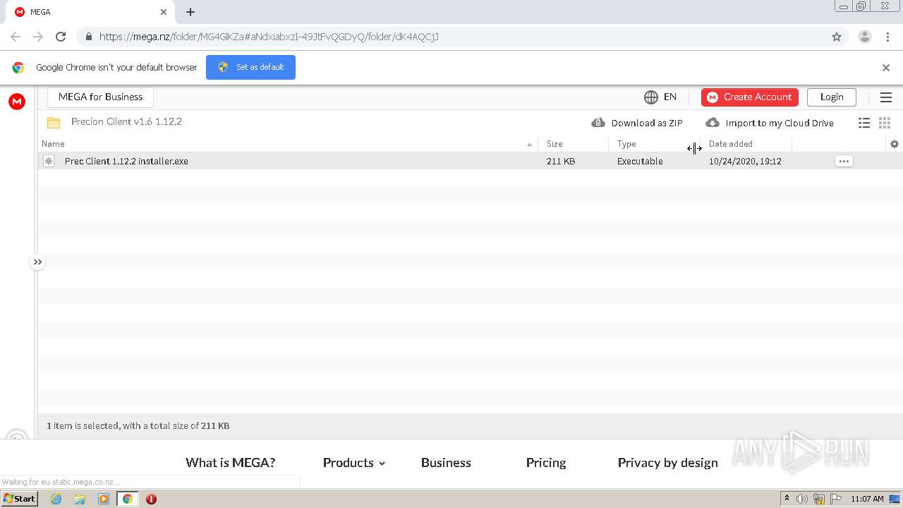Sort files by Date added column

(x=730, y=144)
